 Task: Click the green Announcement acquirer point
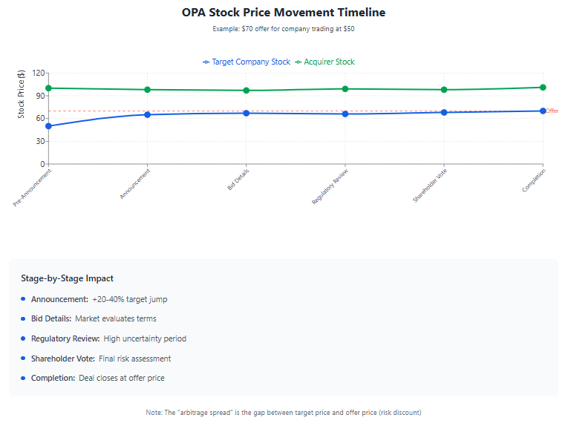(x=148, y=90)
